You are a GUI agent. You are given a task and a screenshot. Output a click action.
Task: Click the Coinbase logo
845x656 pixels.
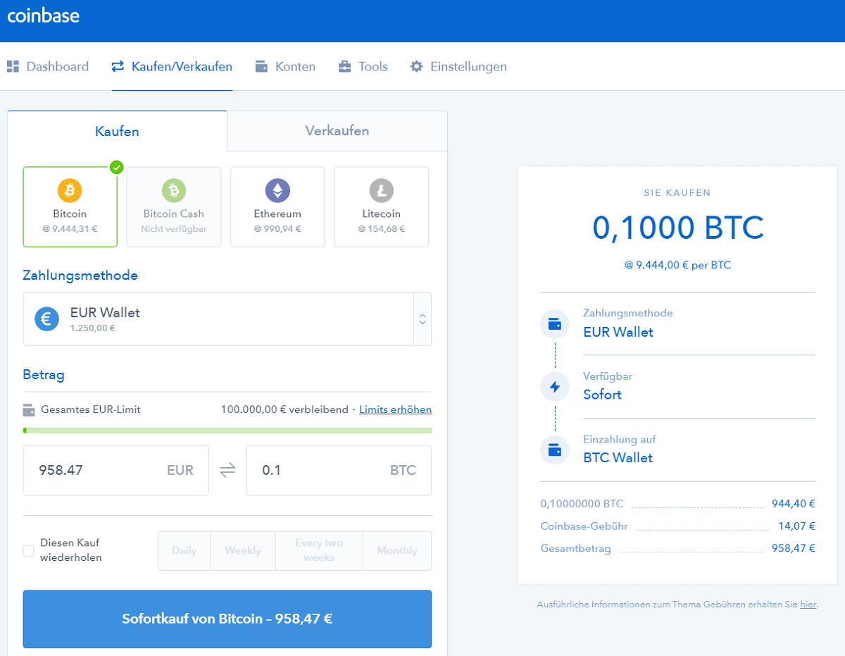43,15
